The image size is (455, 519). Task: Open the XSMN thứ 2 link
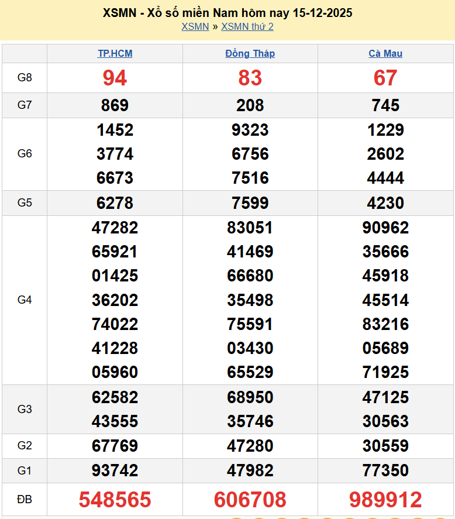click(247, 26)
